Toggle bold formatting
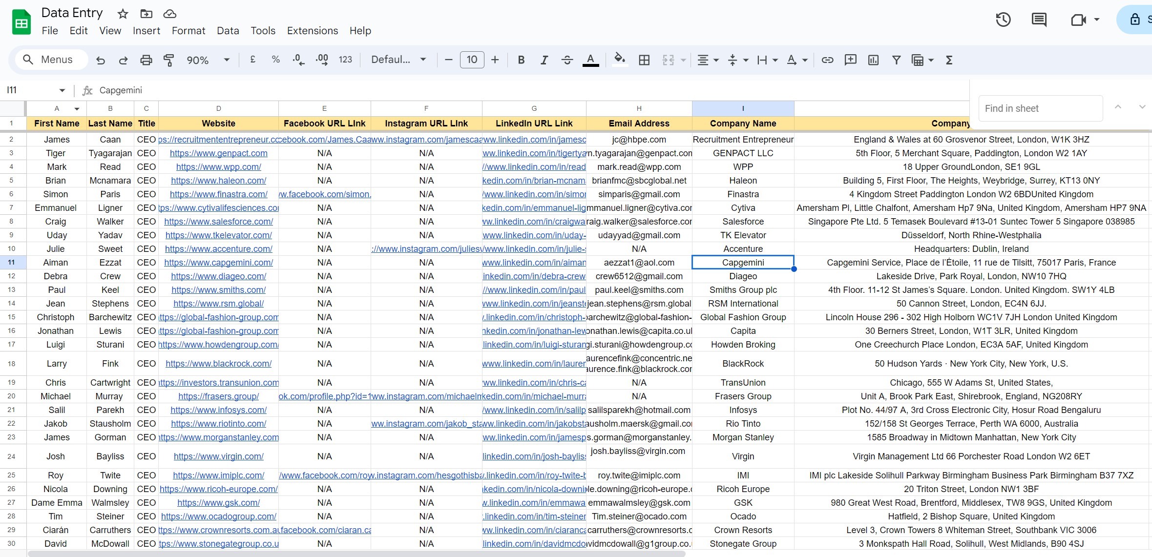The height and width of the screenshot is (557, 1152). click(521, 60)
